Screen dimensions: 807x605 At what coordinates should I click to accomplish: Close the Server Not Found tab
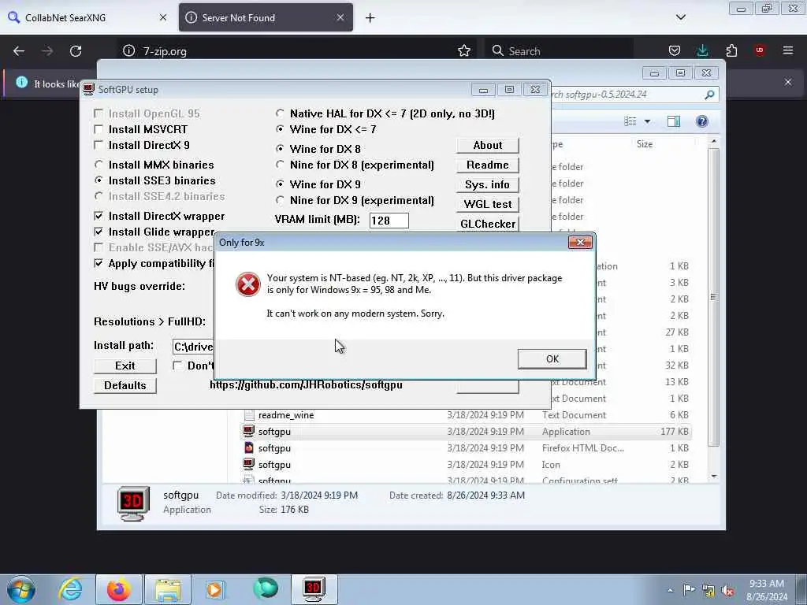(x=340, y=17)
